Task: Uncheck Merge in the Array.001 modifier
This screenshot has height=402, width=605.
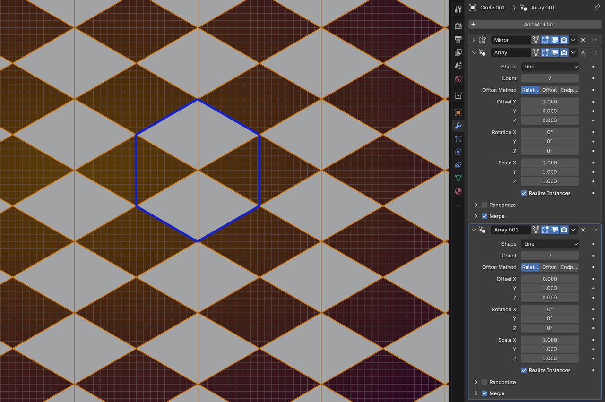Action: 484,393
